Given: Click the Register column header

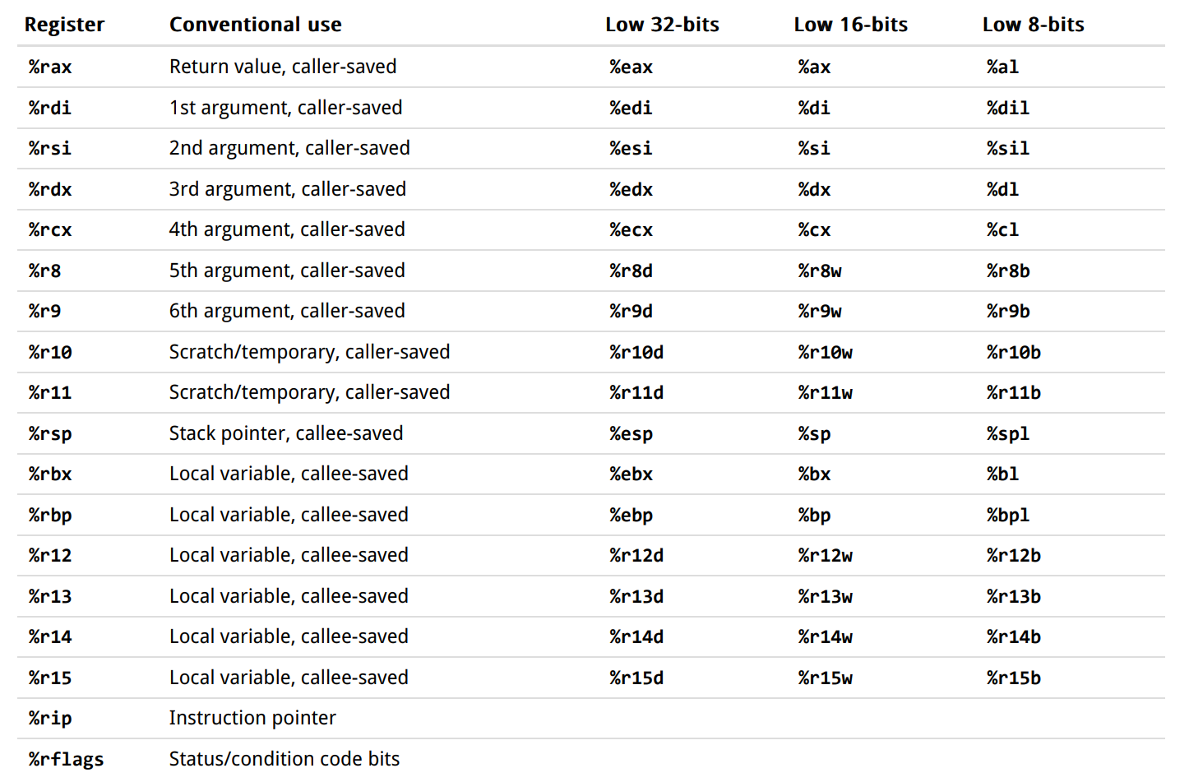Looking at the screenshot, I should 64,25.
